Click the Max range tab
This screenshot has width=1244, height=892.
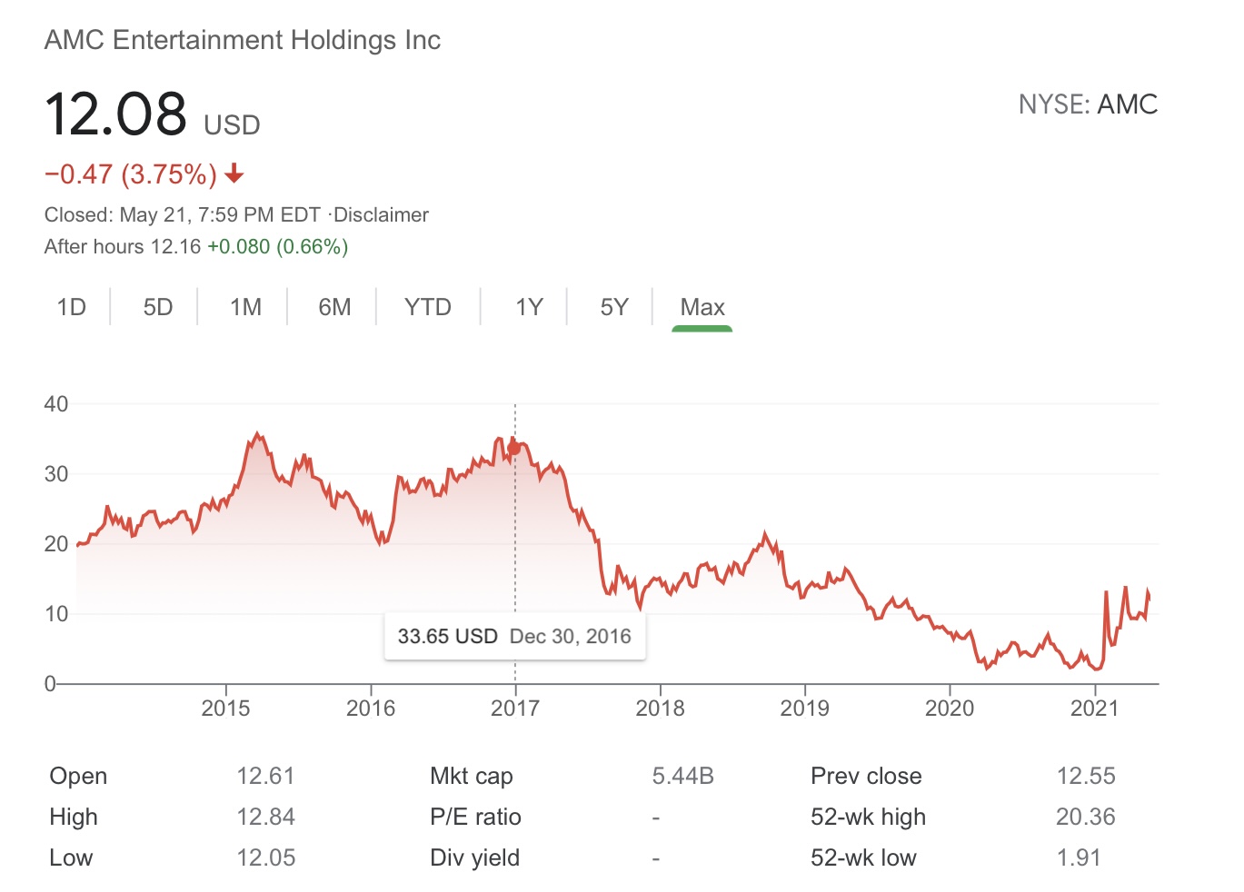(702, 307)
